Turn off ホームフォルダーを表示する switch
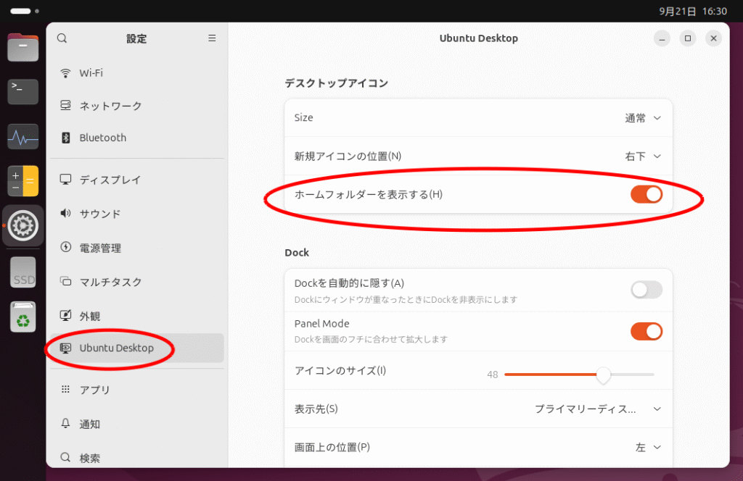Screen dimensions: 743x481 pos(646,194)
